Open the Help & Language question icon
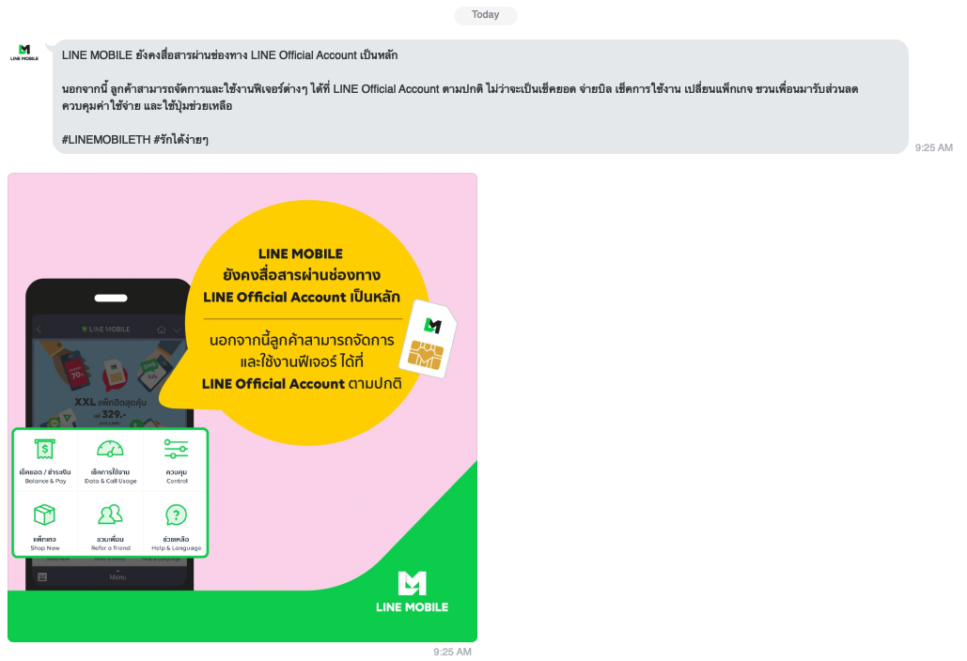The width and height of the screenshot is (967, 661). tap(176, 515)
